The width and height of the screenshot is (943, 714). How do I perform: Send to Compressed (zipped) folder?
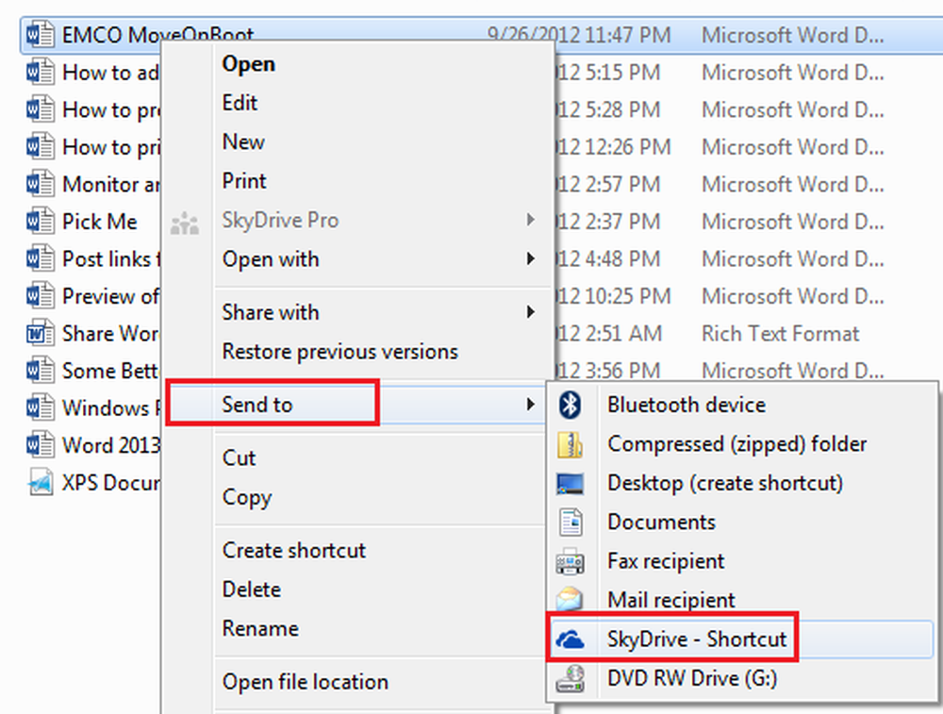(x=742, y=444)
